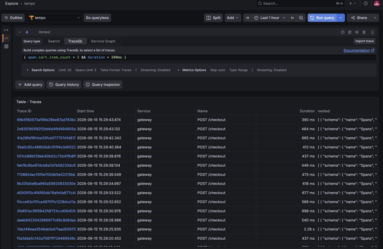Screen dimensions: 383x249
Task: Open trace 3fe851ac18f6842fdf721ccd06d03
Action: [x=46, y=211]
